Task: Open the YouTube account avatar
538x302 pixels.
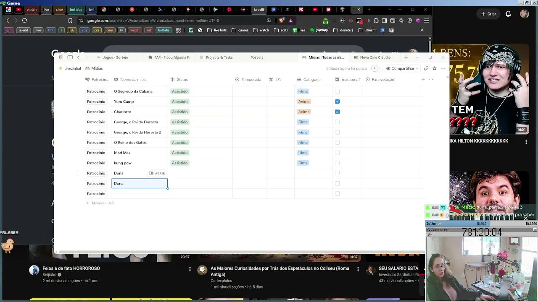Action: pos(524,14)
